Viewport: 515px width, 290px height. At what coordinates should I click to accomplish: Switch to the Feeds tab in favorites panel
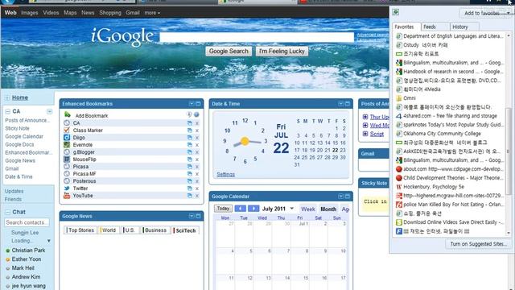coord(435,27)
